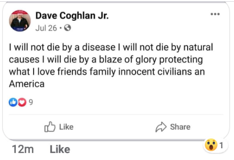Click the Jul 26 post date

pyautogui.click(x=46, y=28)
